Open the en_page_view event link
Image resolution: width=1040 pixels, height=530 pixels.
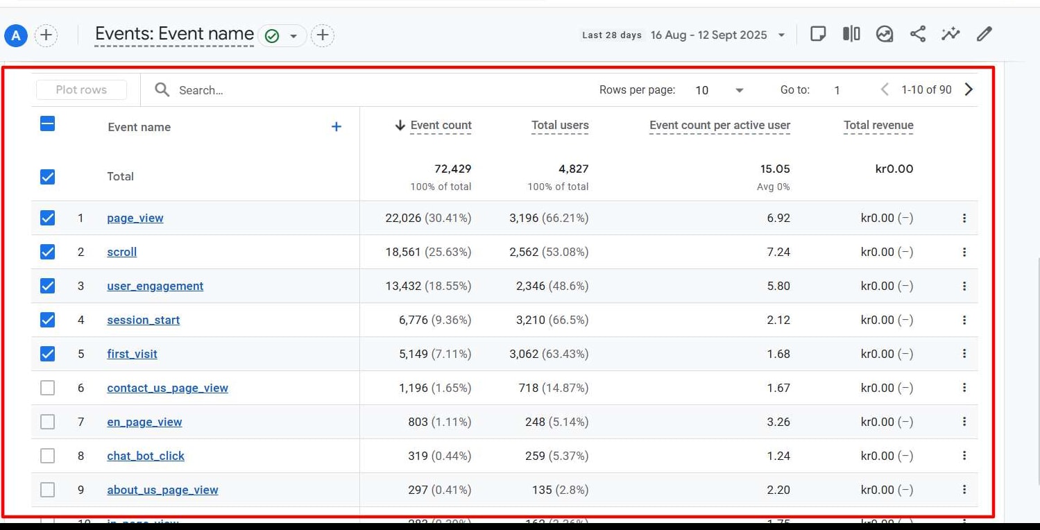(144, 422)
